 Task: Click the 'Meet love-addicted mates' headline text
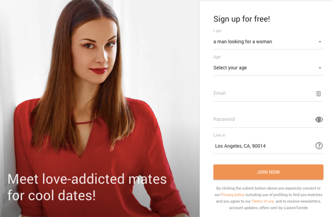[87, 179]
